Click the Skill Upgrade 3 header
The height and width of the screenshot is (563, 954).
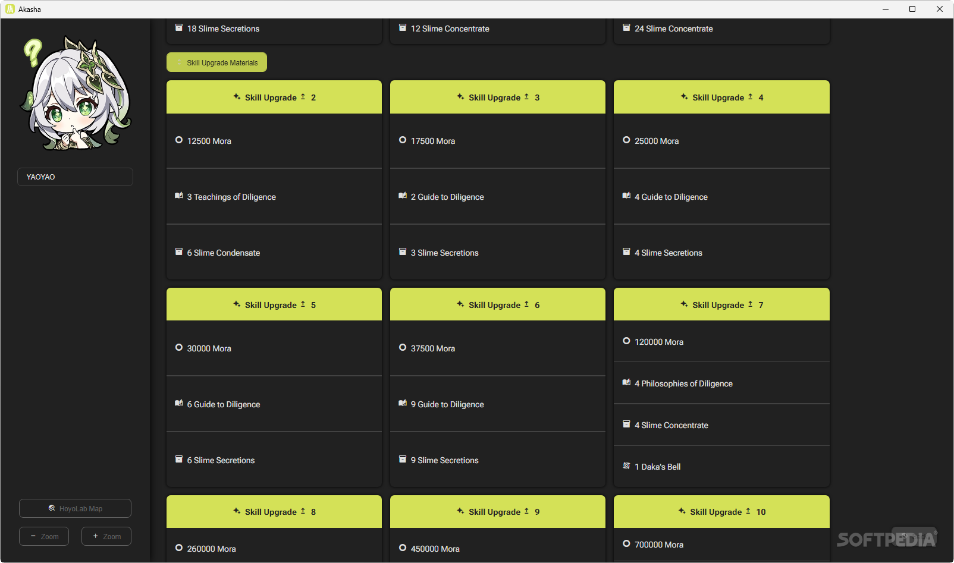(498, 97)
